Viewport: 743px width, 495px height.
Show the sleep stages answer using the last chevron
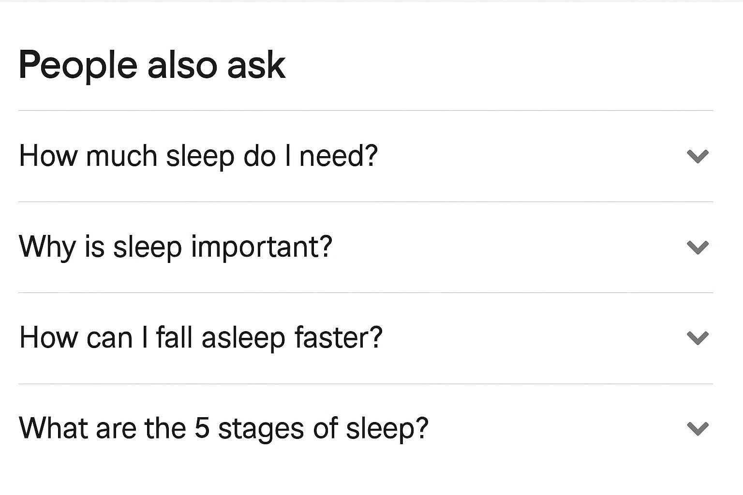(698, 428)
